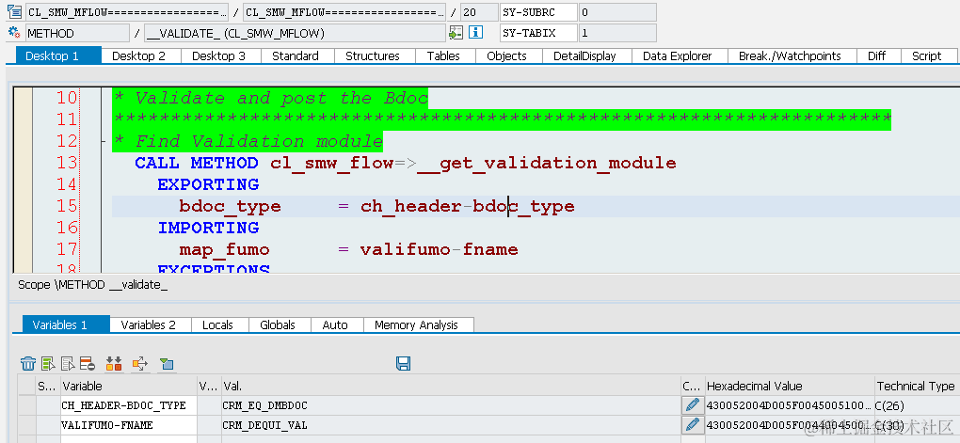This screenshot has width=960, height=443.
Task: Switch to the Desktop 1 tab
Action: coord(58,55)
